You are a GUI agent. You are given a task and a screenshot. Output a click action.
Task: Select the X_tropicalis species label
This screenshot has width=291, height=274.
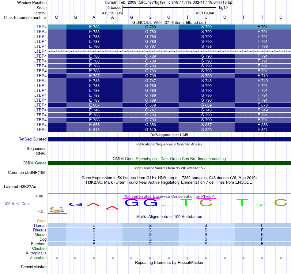pos(36,253)
